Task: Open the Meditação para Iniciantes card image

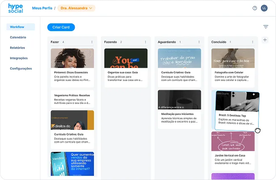Action: 179,100
